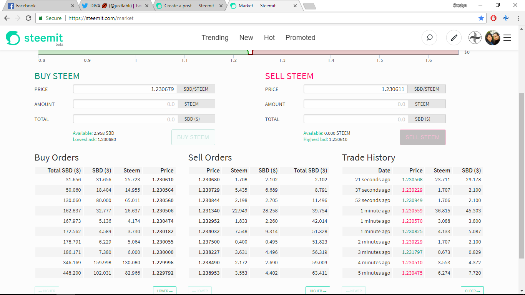Open a new browser tab
Screen dimensions: 525x295
point(309,6)
